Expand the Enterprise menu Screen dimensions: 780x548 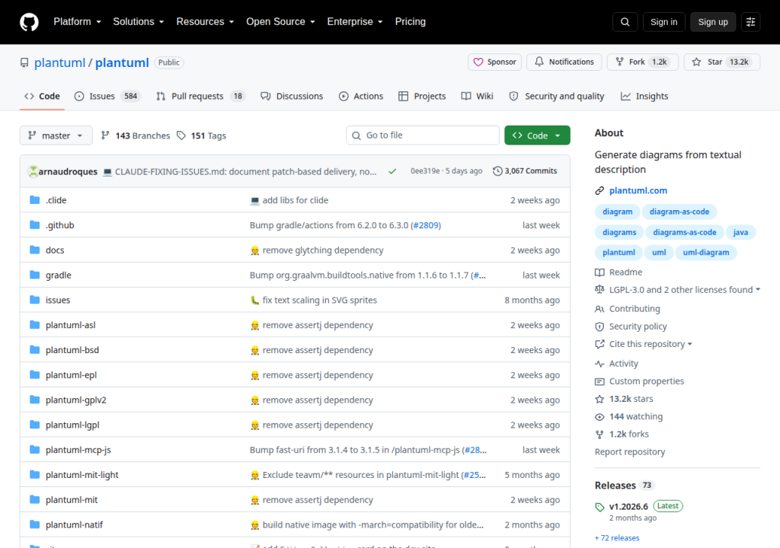click(x=355, y=22)
